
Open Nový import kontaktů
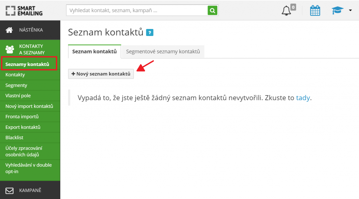[29, 106]
